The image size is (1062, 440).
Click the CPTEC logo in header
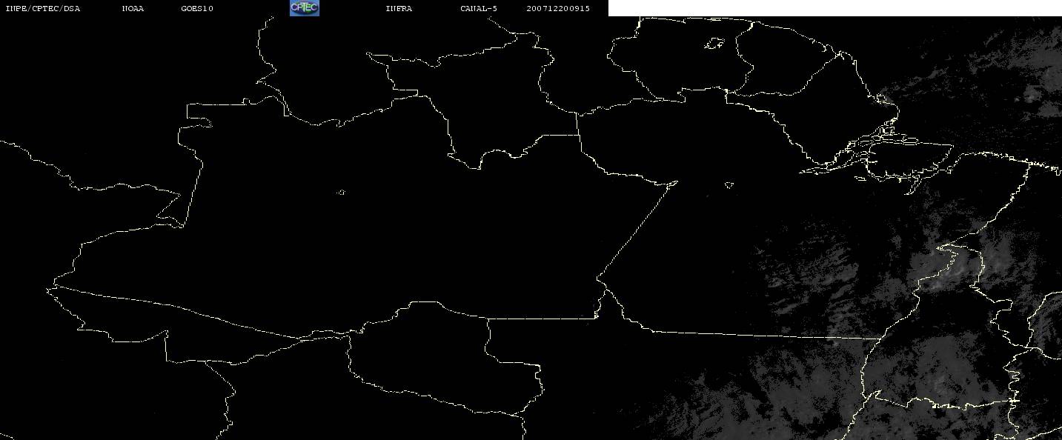(x=304, y=7)
